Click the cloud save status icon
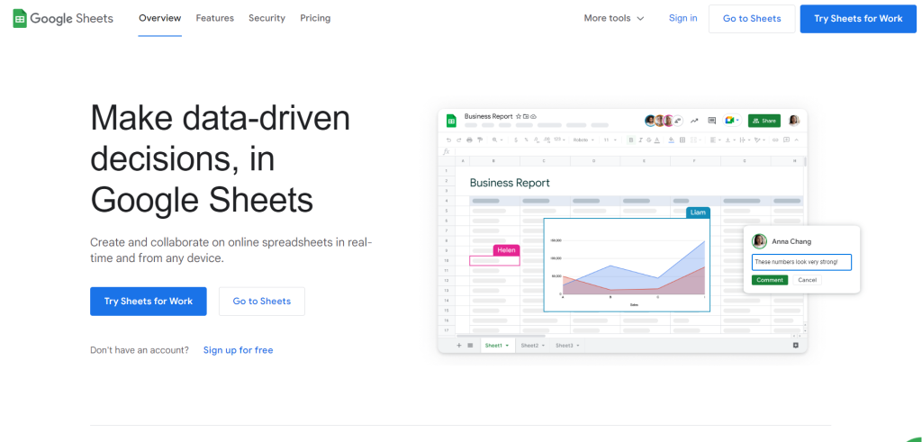922x442 pixels. (533, 116)
